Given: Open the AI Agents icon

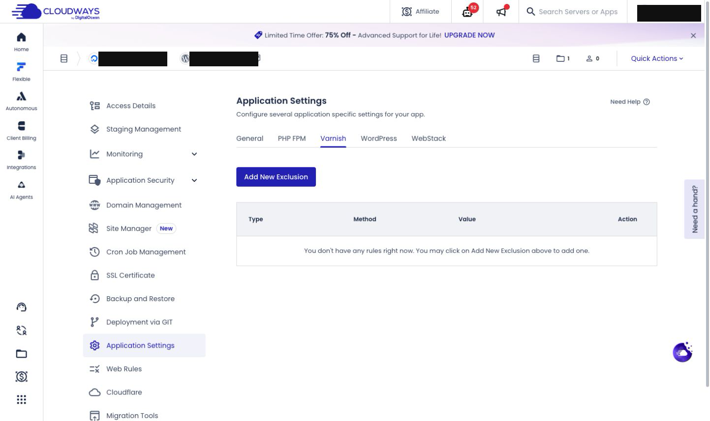Looking at the screenshot, I should (21, 190).
